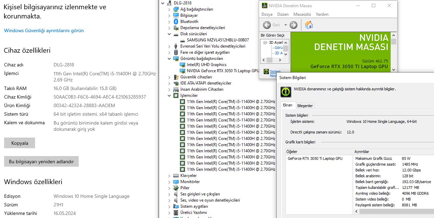The width and height of the screenshot is (434, 218).
Task: Click the task tree vertical scrollbar
Action: pyautogui.click(x=286, y=48)
